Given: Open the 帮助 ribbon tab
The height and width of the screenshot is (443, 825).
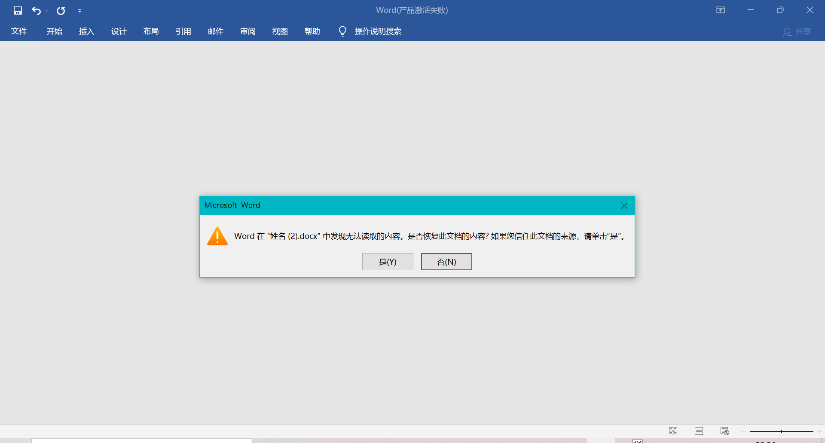Looking at the screenshot, I should tap(312, 31).
